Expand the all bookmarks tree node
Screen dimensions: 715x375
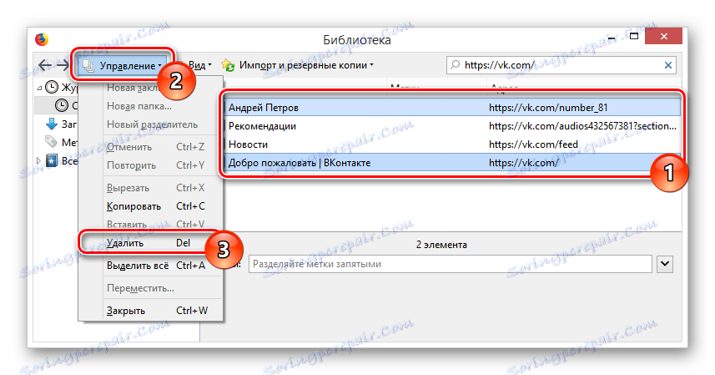(38, 161)
